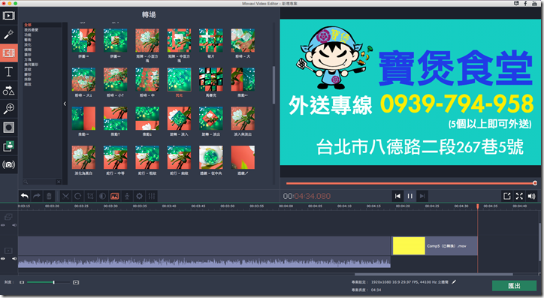Open the chat icon left of Facebook
Image resolution: width=544 pixels, height=298 pixels.
[x=516, y=4]
